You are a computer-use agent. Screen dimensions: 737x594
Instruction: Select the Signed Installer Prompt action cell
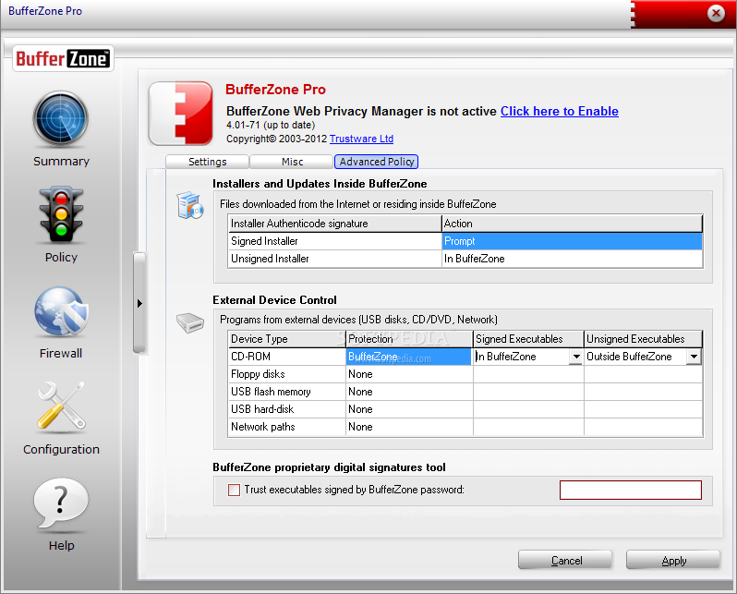572,241
